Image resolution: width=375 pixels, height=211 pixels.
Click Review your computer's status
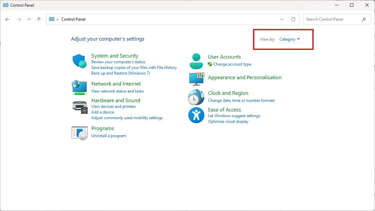pyautogui.click(x=118, y=62)
